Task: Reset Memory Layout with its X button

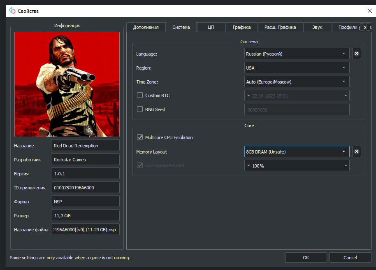Action: (x=357, y=151)
